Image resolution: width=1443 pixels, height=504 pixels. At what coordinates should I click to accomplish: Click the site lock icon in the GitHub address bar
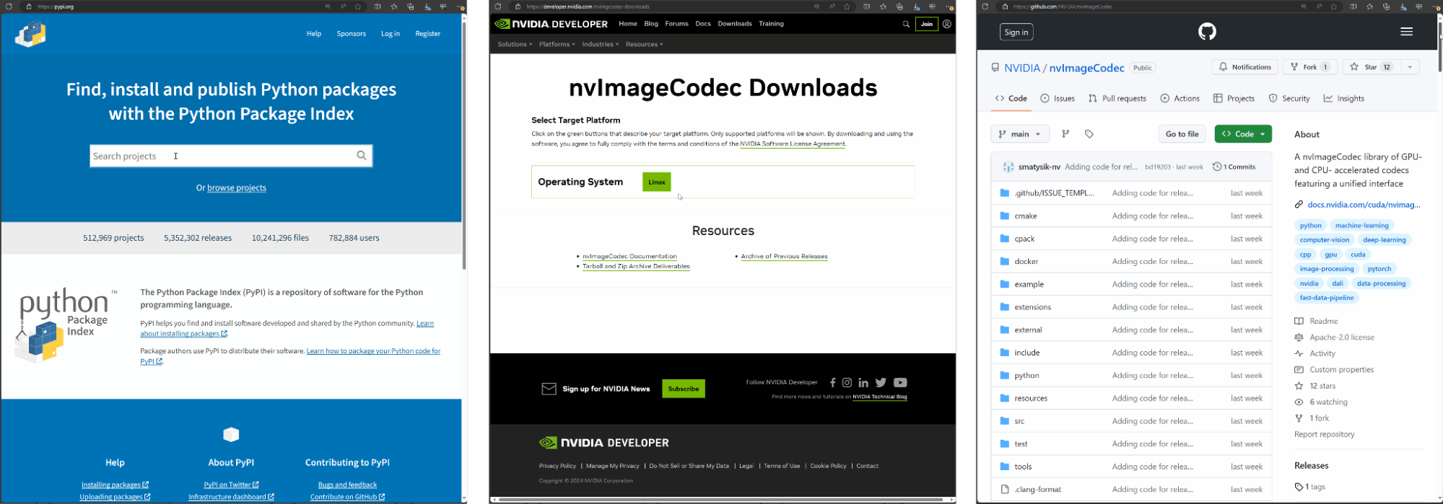point(1005,6)
